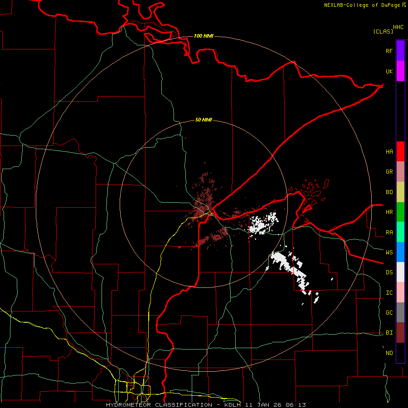Select the BD yellow legend swatch

click(x=400, y=192)
